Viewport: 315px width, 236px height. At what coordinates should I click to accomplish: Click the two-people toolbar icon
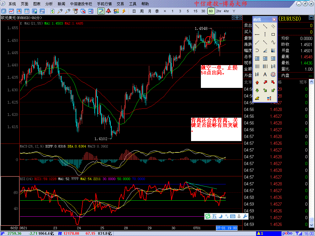point(116,11)
